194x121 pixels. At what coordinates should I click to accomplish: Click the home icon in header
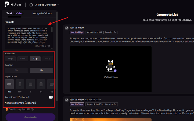pos(39,5)
